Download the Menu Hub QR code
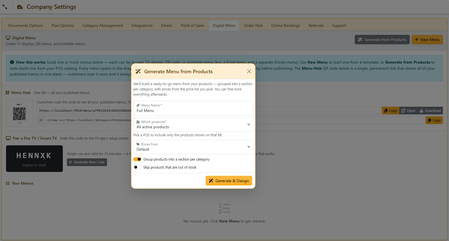The height and width of the screenshot is (241, 449). [x=430, y=111]
